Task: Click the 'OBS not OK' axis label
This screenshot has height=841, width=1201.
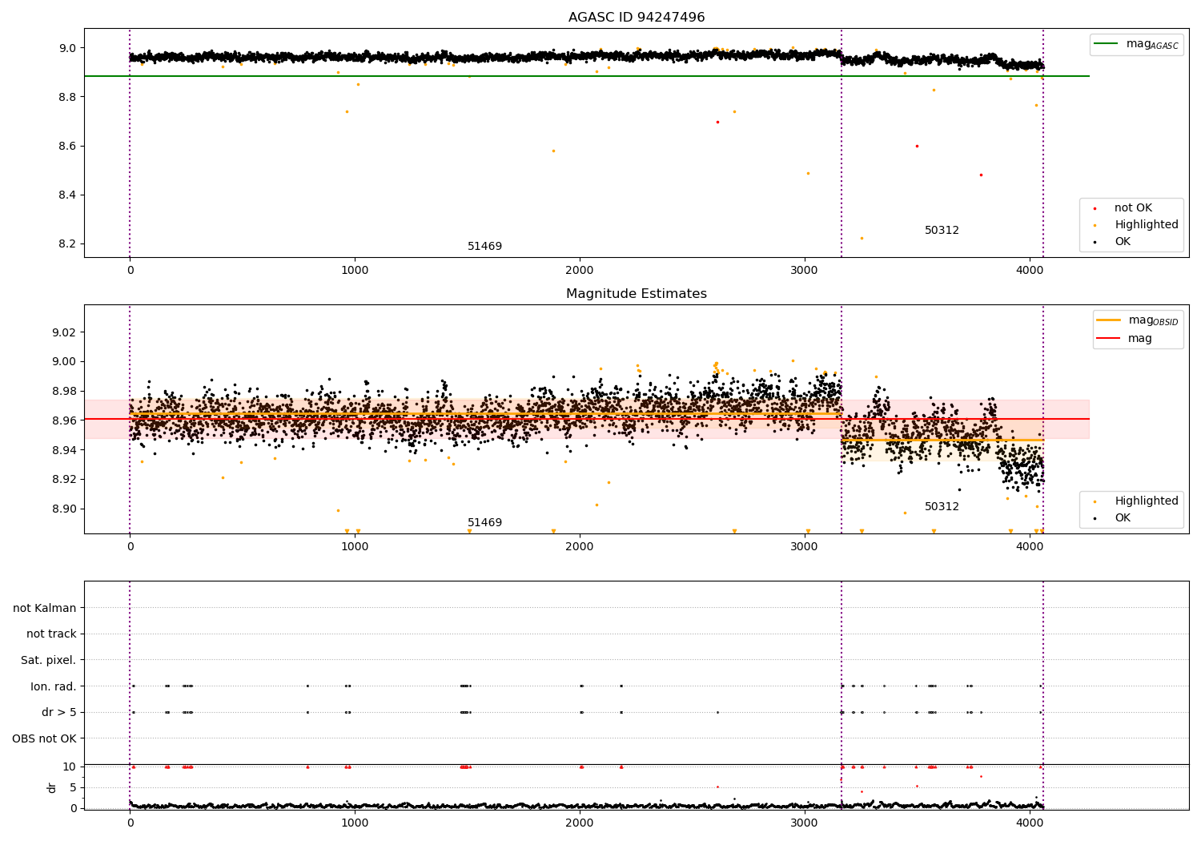Action: click(44, 738)
